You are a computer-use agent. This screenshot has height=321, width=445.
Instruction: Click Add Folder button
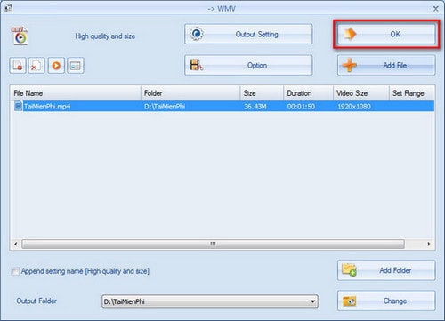point(386,270)
